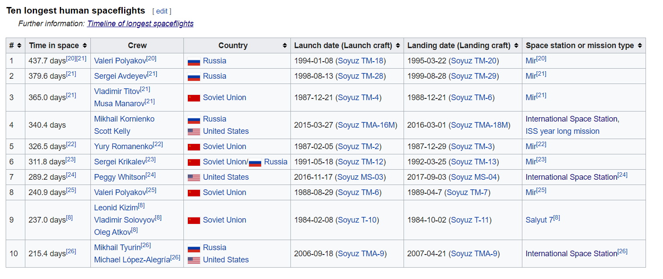The image size is (663, 279).
Task: Sort by Country column arrows
Action: point(285,45)
